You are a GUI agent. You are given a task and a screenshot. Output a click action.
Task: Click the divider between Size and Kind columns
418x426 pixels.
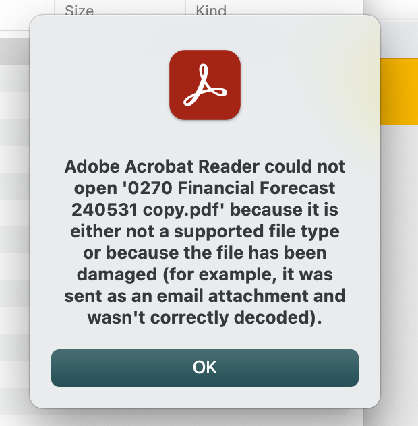pos(185,7)
